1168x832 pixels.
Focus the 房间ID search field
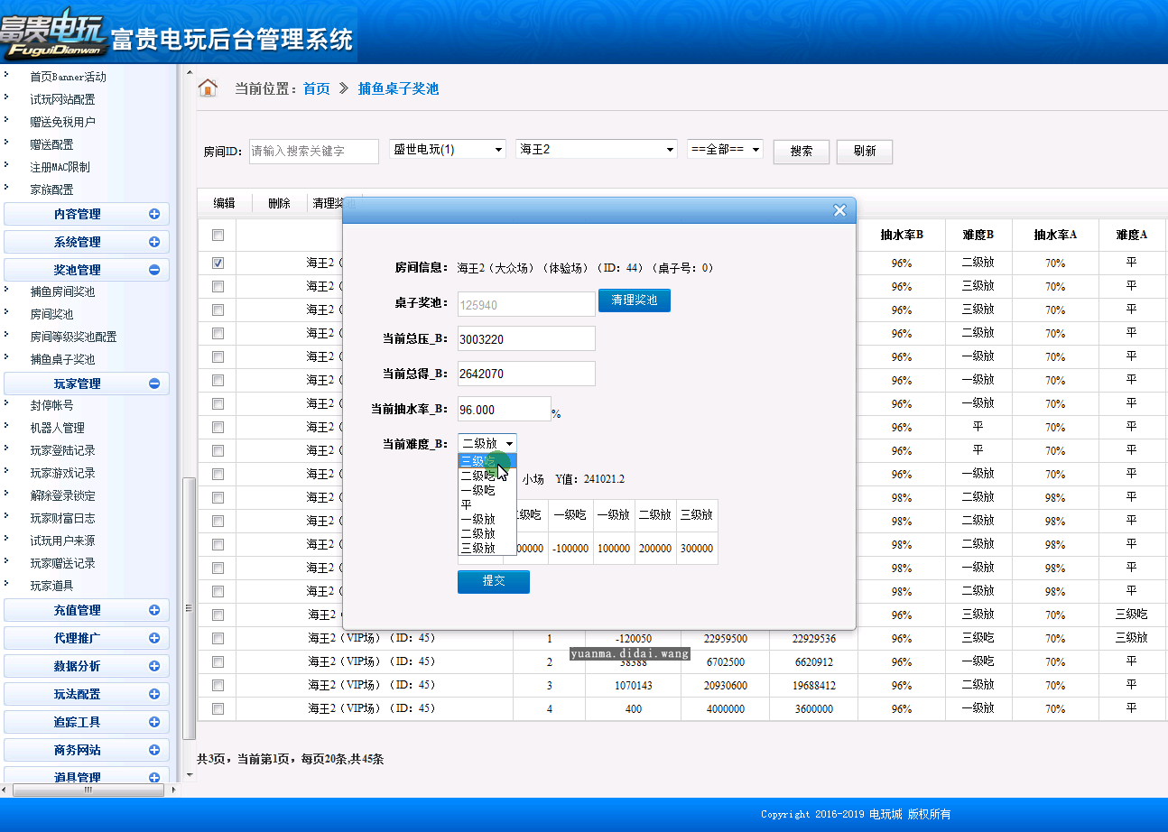pos(314,152)
